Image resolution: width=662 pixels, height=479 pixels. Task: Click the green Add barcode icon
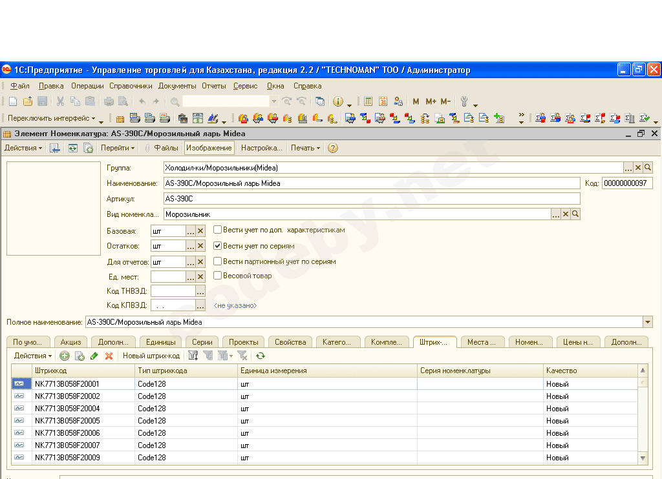(x=65, y=356)
